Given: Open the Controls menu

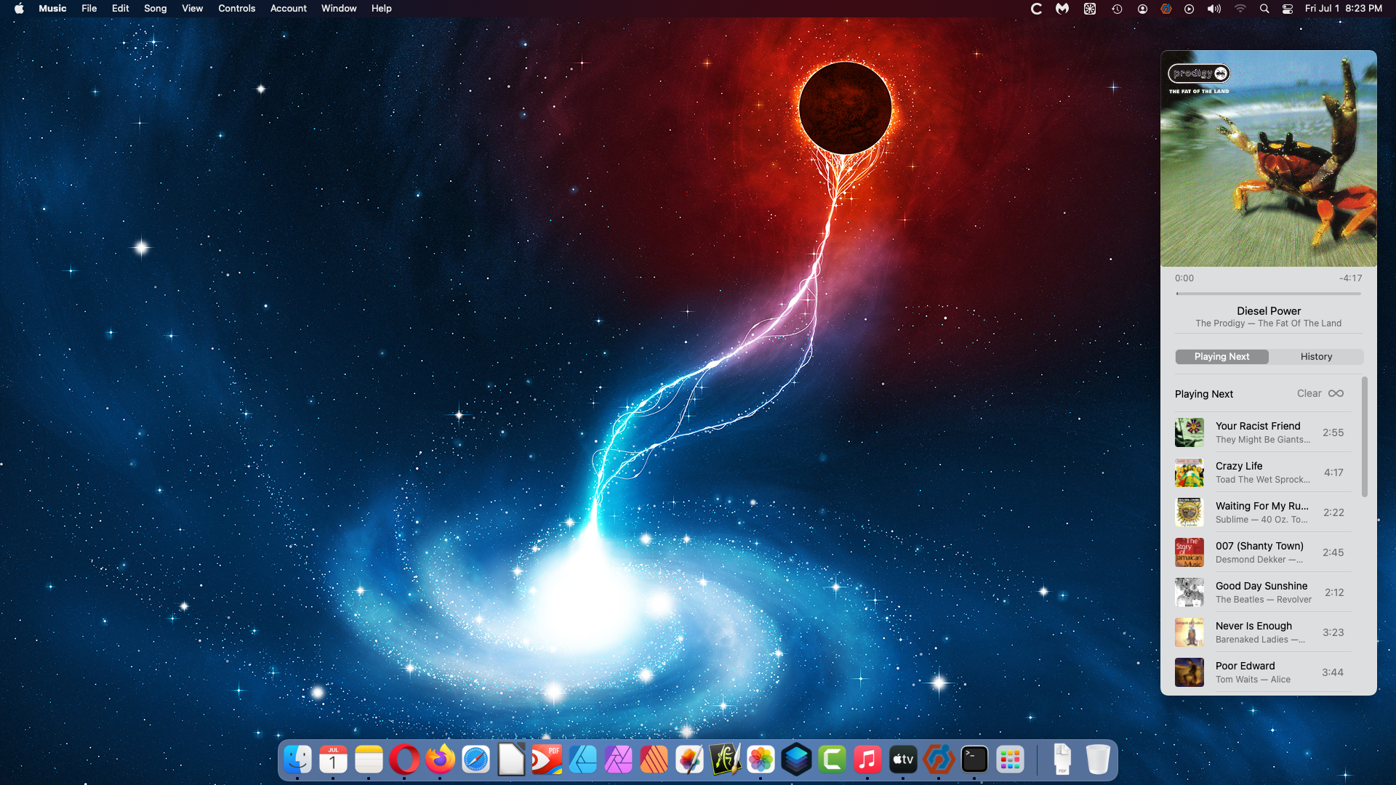Looking at the screenshot, I should click(x=236, y=9).
